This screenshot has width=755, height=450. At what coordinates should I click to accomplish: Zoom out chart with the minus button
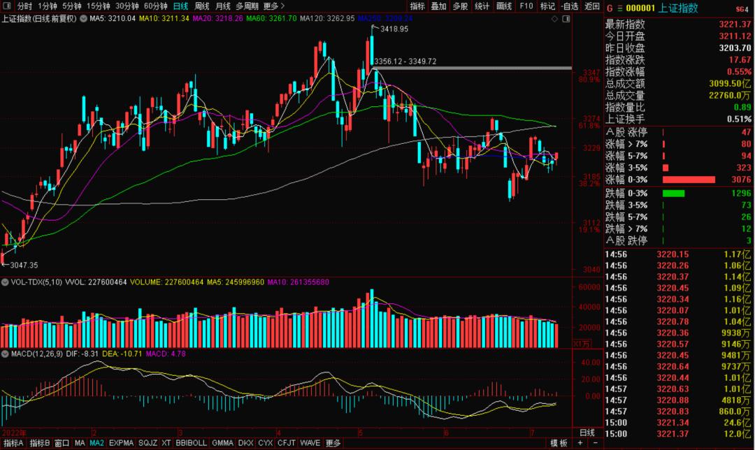(595, 443)
